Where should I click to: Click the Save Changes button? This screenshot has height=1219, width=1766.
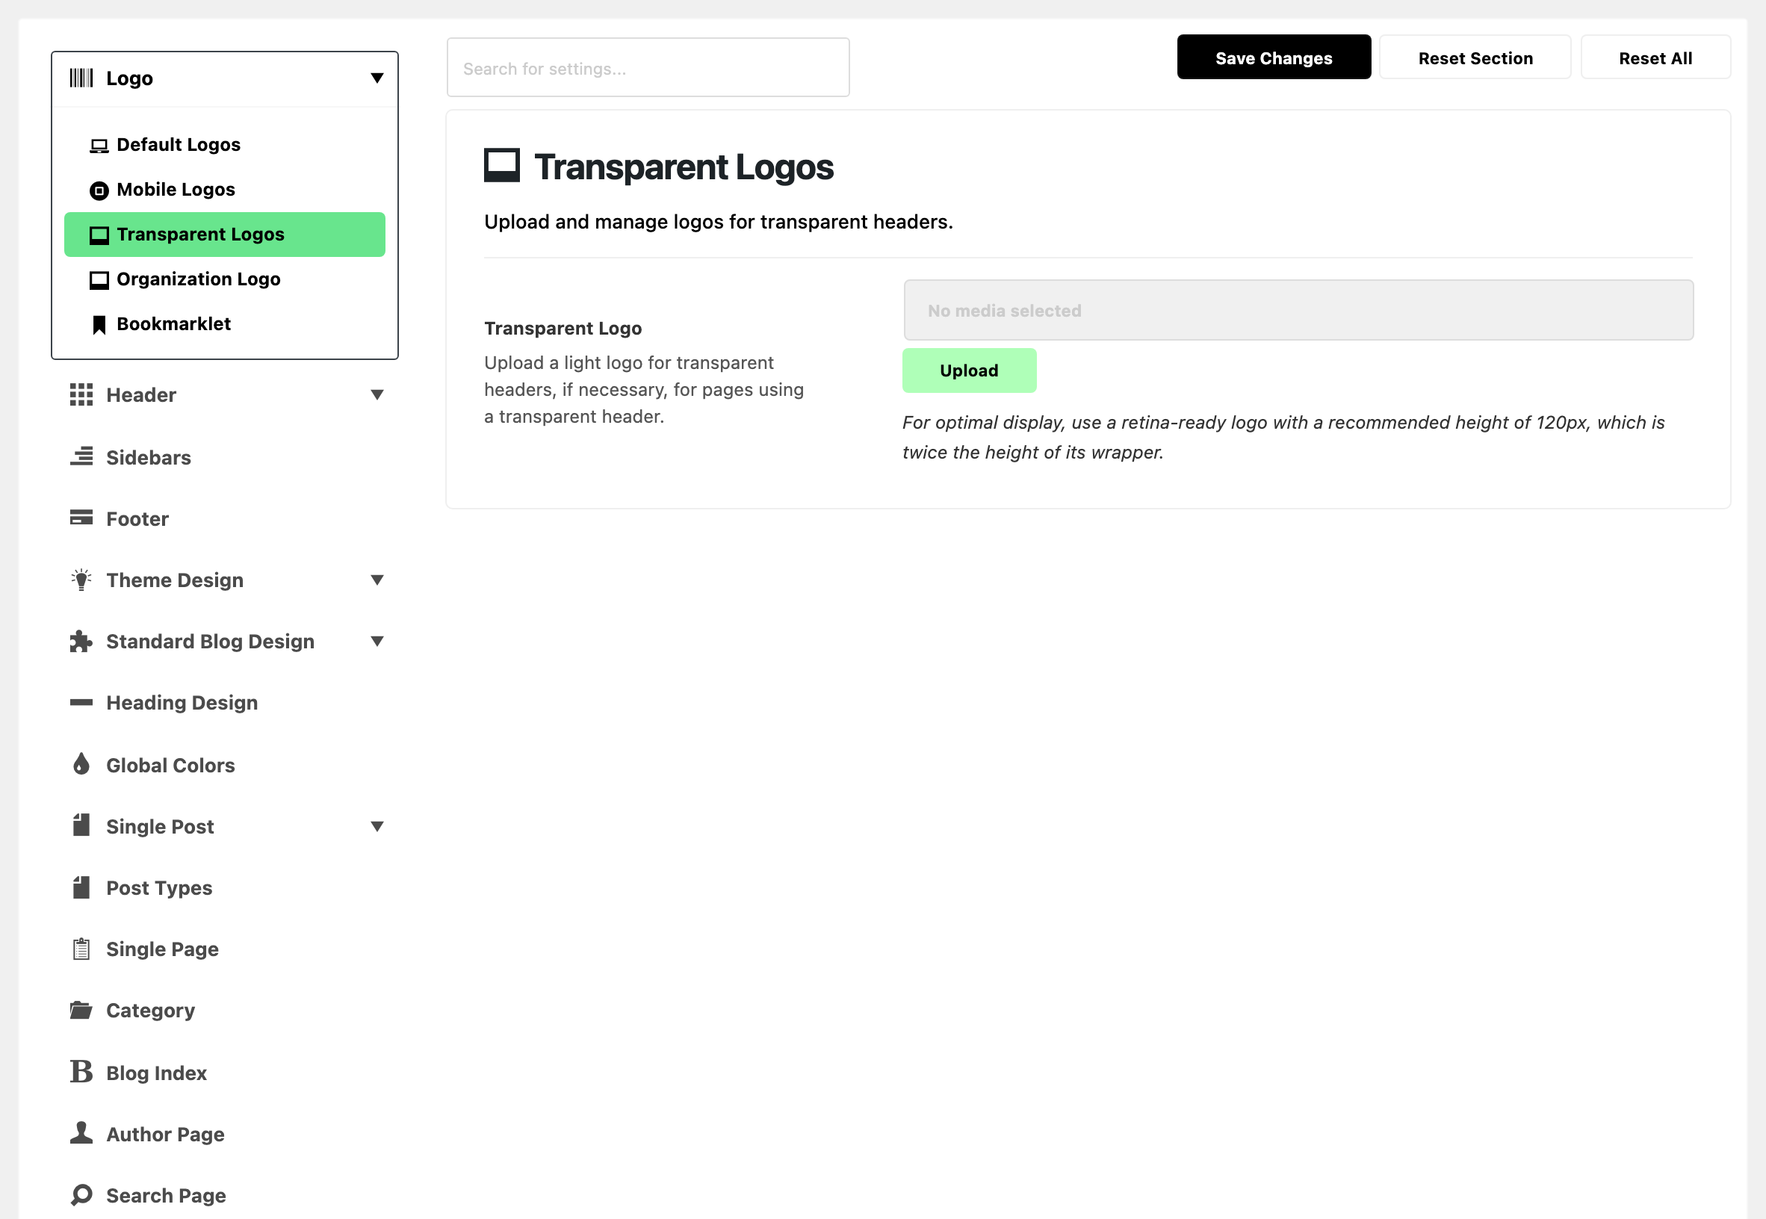click(x=1273, y=58)
